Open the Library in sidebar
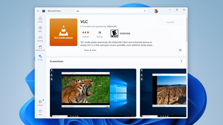 40,103
